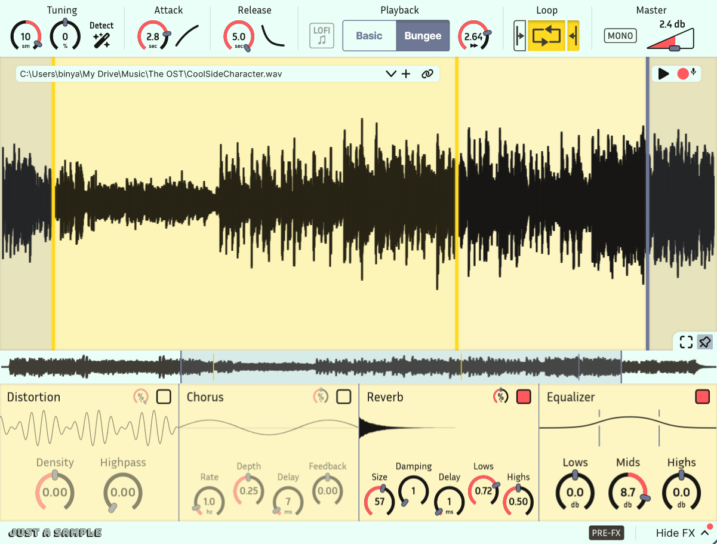Click the fit-to-view brackets icon
Image resolution: width=717 pixels, height=544 pixels.
687,342
